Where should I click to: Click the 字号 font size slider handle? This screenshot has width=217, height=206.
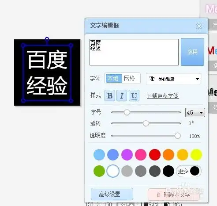tap(127, 112)
